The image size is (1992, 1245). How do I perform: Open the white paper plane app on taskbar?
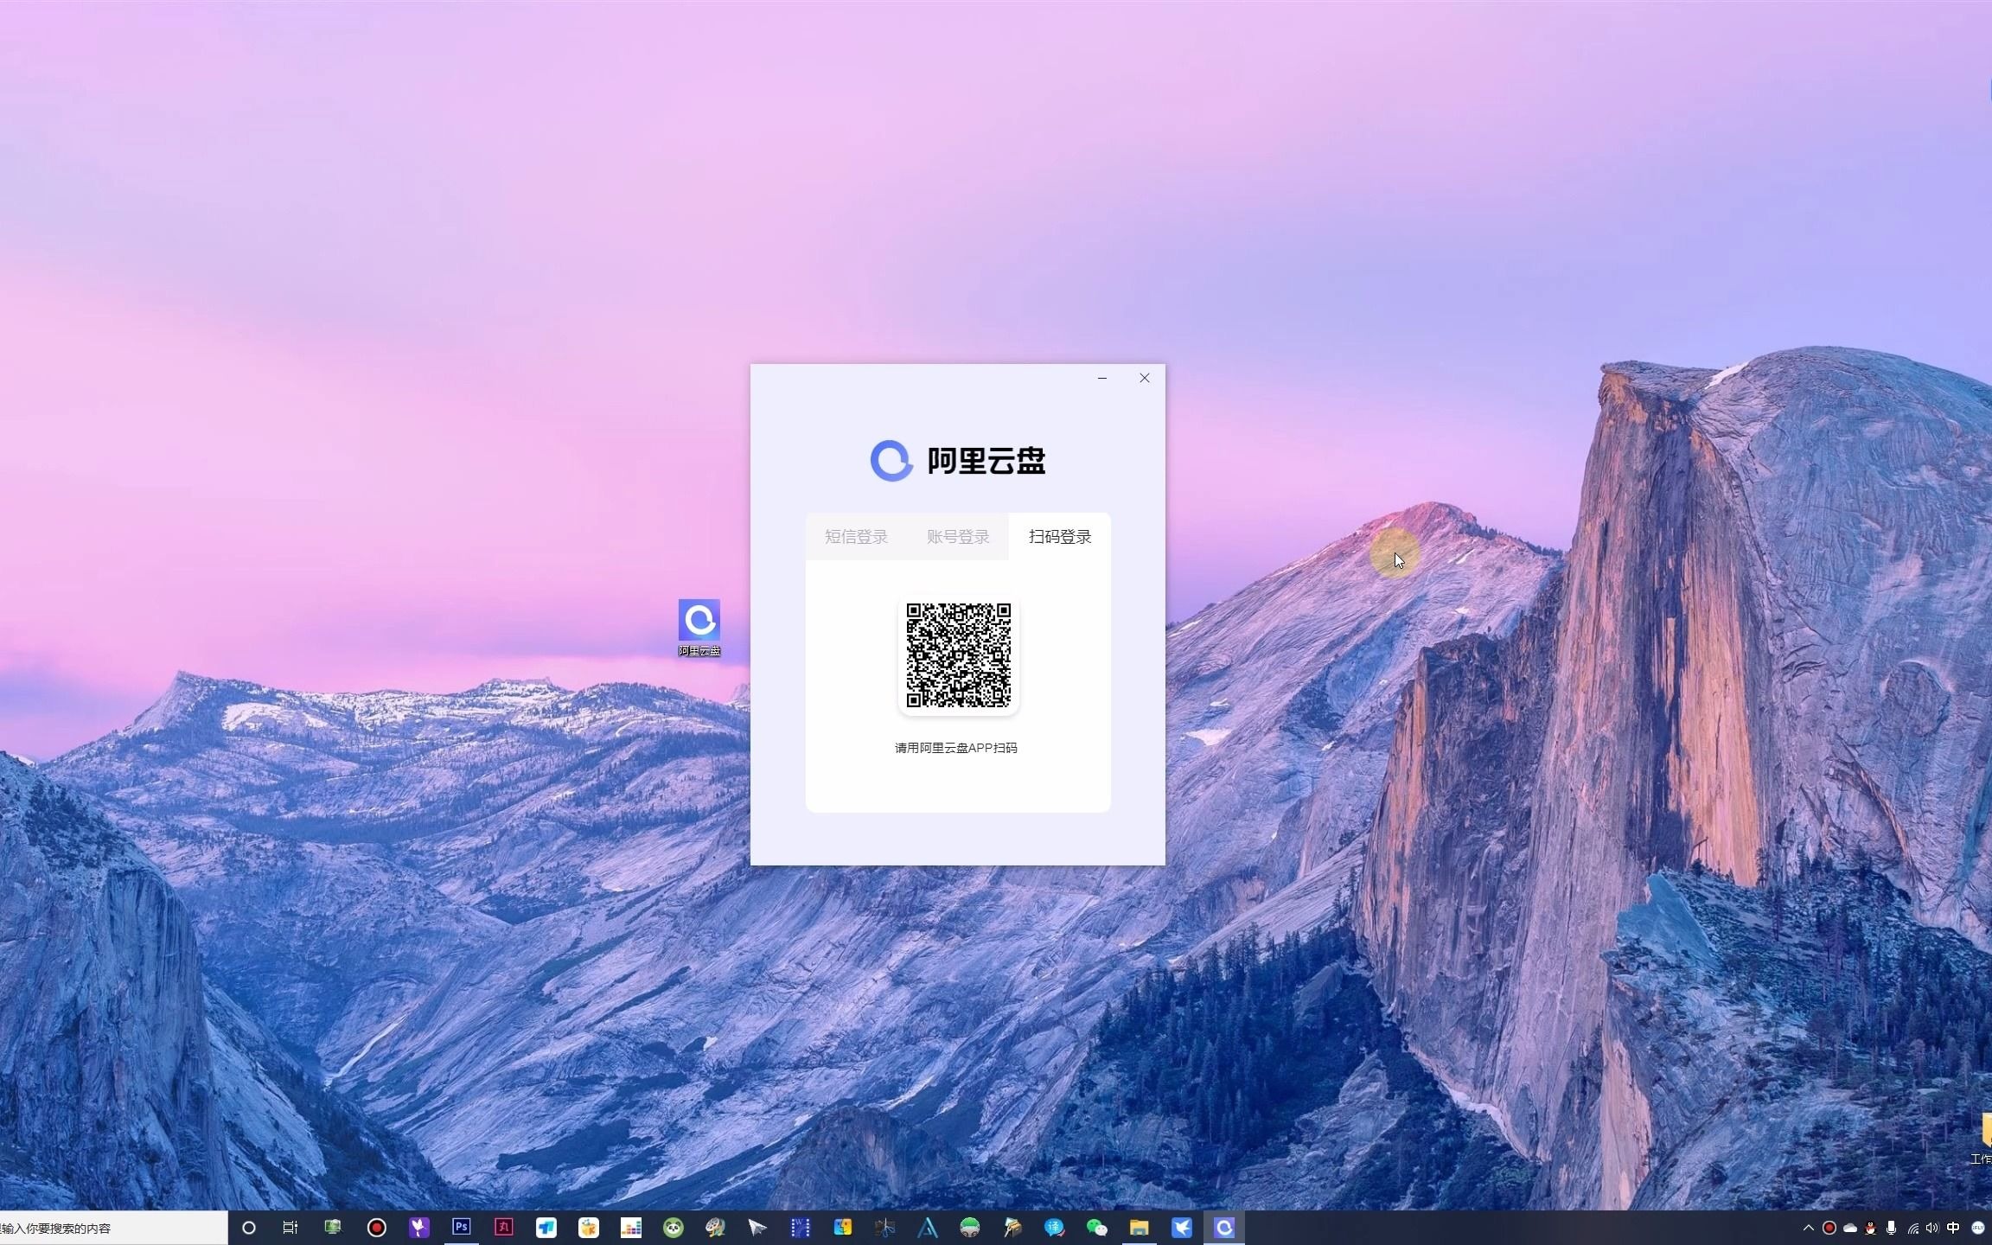(x=757, y=1228)
